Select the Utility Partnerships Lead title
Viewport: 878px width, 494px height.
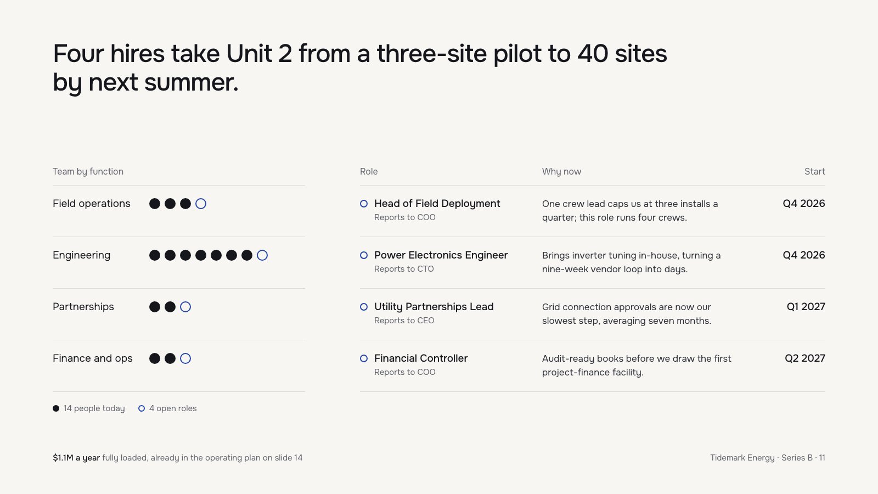(x=434, y=307)
